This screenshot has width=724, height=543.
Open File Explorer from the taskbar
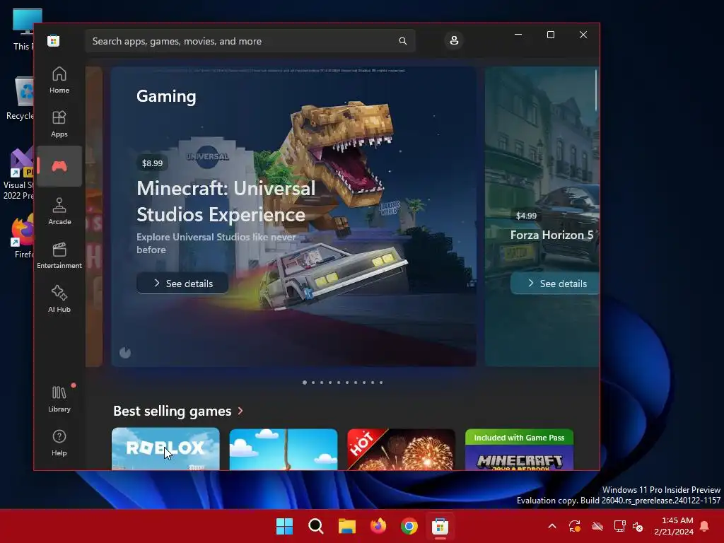[x=346, y=526]
